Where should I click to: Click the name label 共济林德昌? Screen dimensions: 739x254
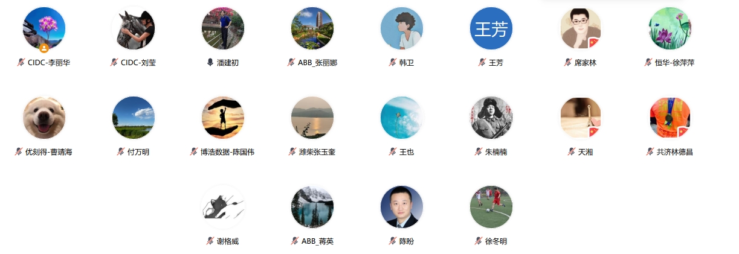[x=675, y=151]
